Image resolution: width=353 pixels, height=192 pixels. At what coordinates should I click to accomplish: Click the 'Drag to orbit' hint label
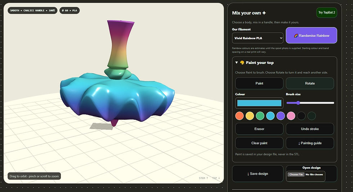[x=34, y=176]
